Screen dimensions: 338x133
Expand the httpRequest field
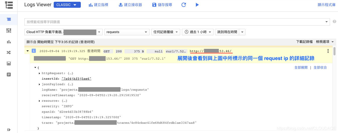tap(40, 73)
